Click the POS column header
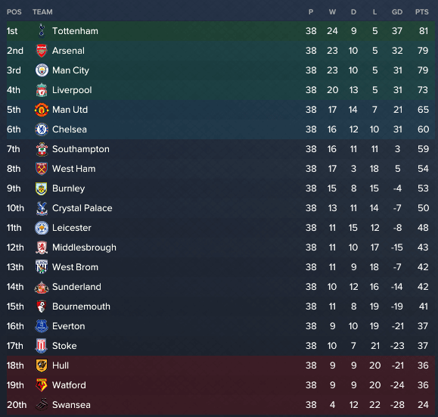This screenshot has width=438, height=417. pos(14,12)
